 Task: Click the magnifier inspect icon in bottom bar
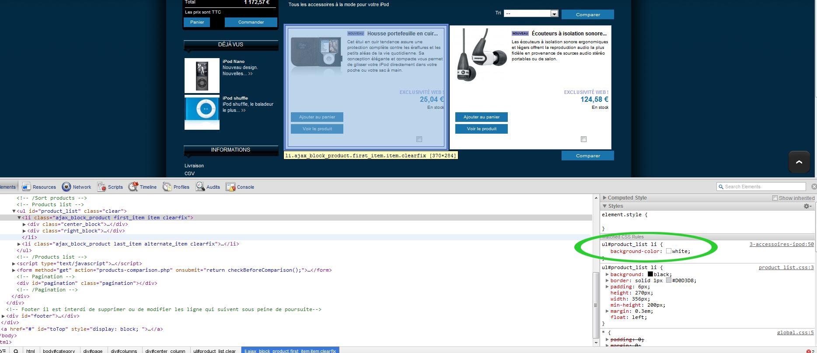[16, 351]
